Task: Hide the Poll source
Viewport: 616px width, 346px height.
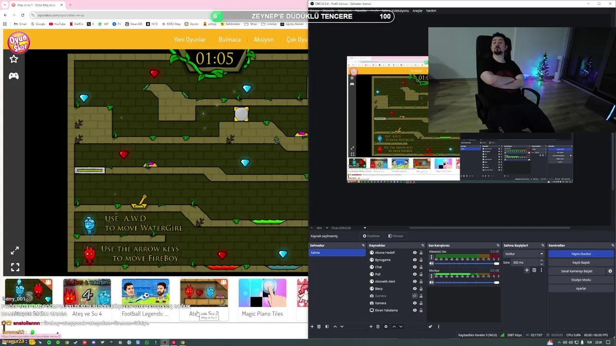Action: pyautogui.click(x=414, y=274)
